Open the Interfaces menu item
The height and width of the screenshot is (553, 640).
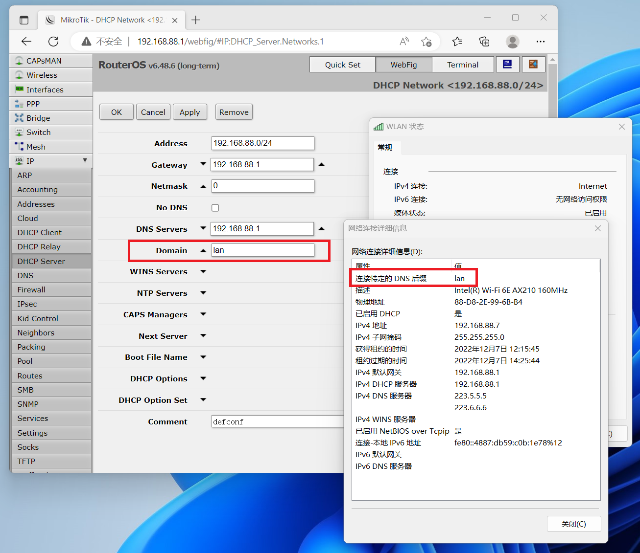click(51, 89)
